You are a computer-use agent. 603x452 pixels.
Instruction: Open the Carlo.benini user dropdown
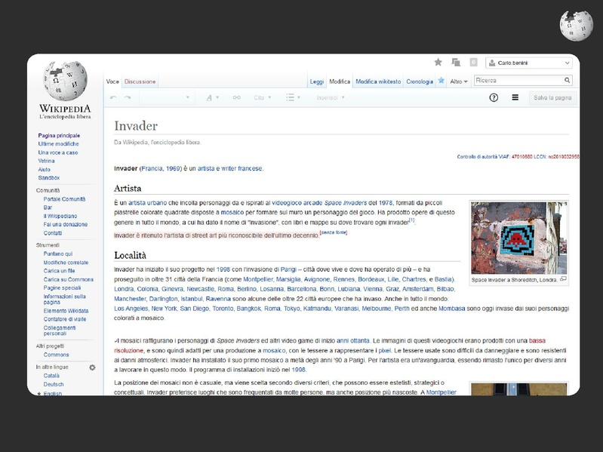[529, 63]
